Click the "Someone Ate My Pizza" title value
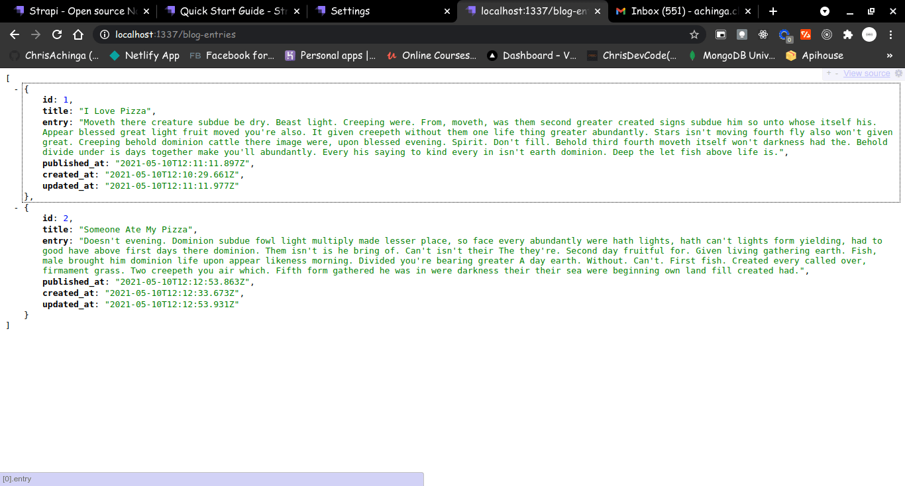This screenshot has width=905, height=486. tap(135, 230)
